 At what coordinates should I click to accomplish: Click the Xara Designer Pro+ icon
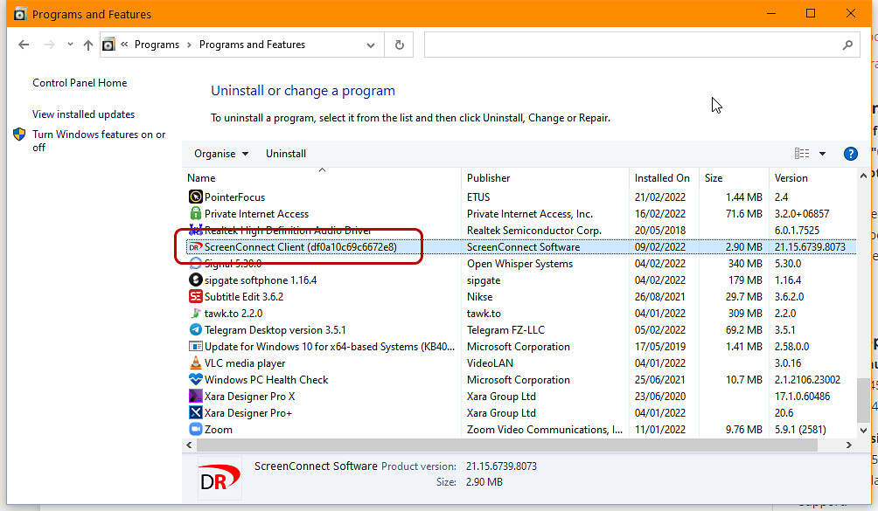point(195,412)
